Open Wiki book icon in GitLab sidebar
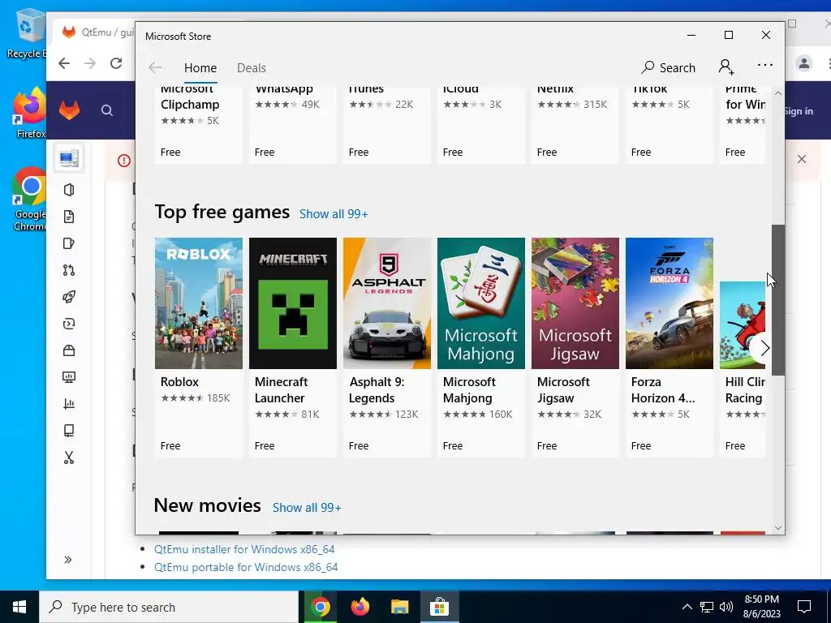Image resolution: width=831 pixels, height=623 pixels. [69, 430]
